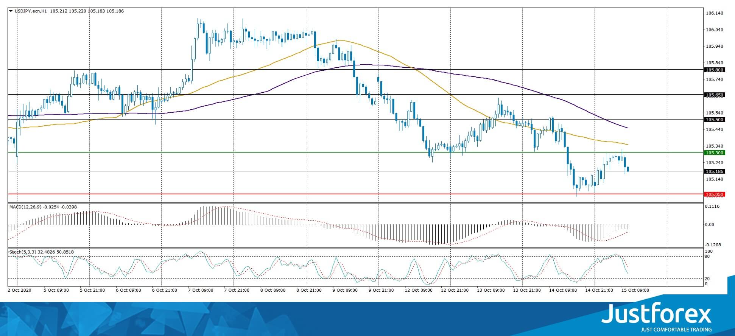Click the 100 Stochastic scale value
This screenshot has width=735, height=336.
click(x=709, y=252)
